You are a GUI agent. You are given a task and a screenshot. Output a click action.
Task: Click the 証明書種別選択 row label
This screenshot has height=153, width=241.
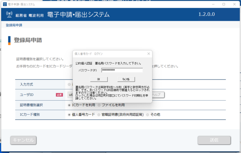point(31,105)
